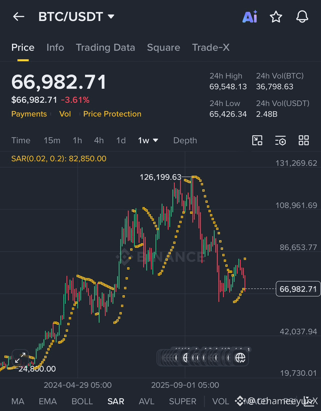
Task: Open the BTC/USDT pair selector dropdown
Action: (x=77, y=17)
